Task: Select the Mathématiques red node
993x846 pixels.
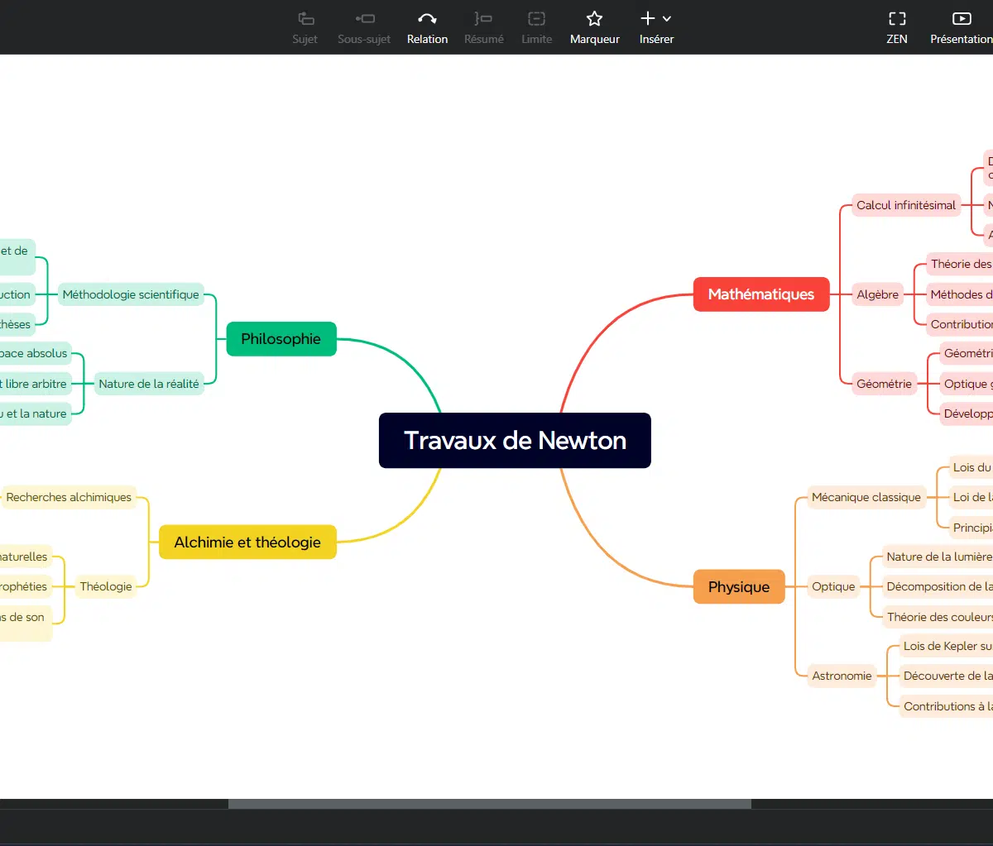Action: [x=760, y=294]
